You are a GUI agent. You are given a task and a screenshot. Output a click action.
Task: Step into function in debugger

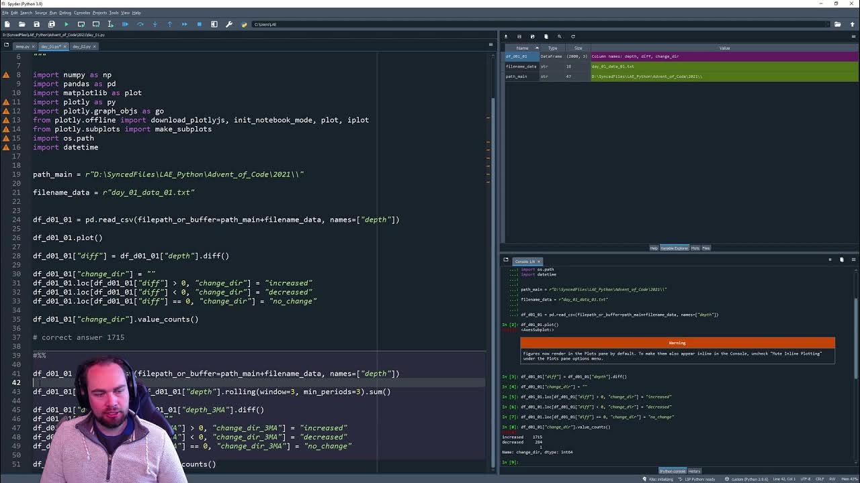tap(155, 24)
